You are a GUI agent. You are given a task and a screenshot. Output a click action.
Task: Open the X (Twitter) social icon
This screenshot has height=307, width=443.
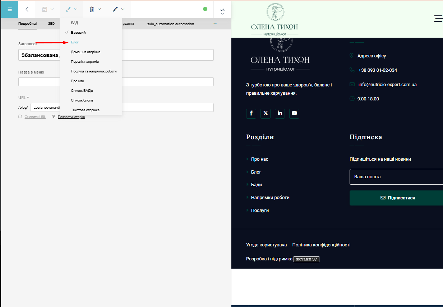tap(266, 113)
